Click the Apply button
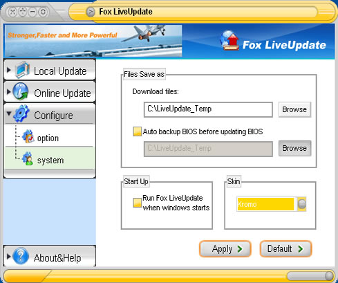338x283 pixels. pos(225,249)
